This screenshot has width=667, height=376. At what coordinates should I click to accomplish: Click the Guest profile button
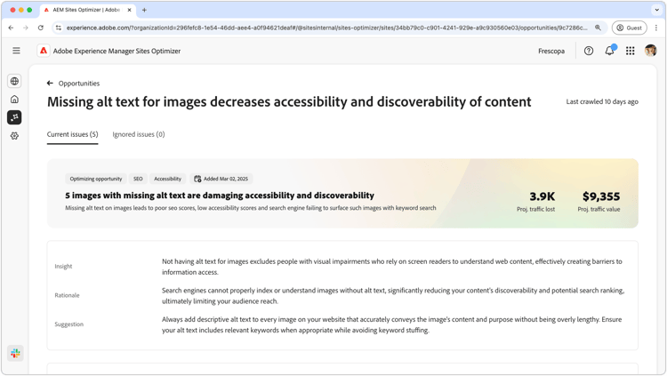click(629, 28)
